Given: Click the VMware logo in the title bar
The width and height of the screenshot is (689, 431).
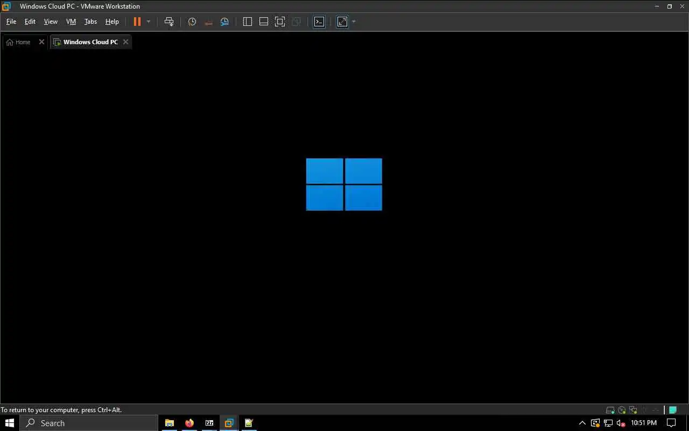Looking at the screenshot, I should pyautogui.click(x=6, y=6).
